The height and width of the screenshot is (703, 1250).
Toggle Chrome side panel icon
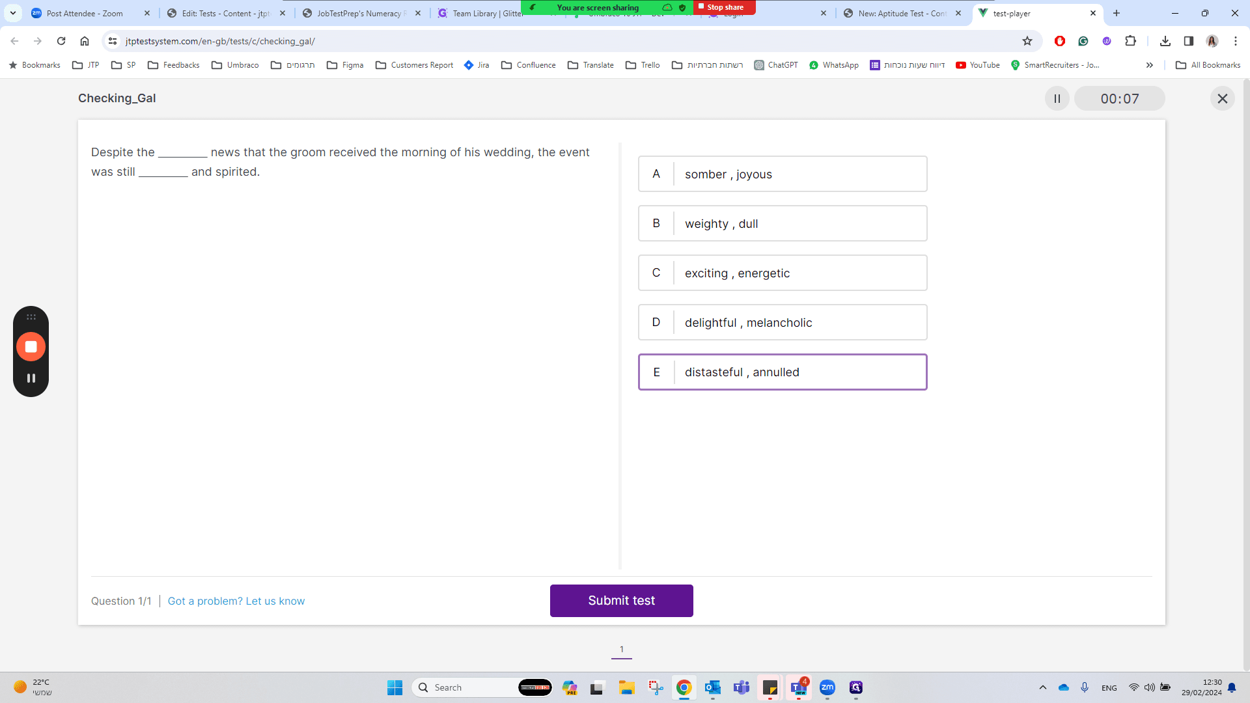1188,41
